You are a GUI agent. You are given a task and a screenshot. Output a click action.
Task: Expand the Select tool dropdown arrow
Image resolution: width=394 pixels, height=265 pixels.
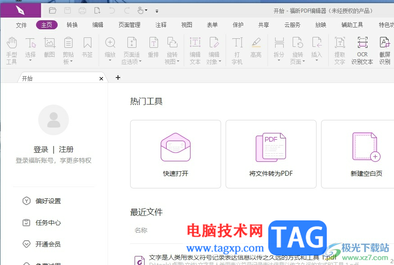pyautogui.click(x=31, y=60)
